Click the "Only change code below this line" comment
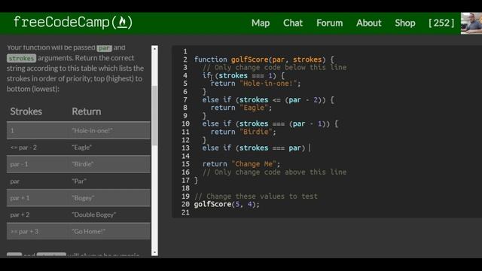Image resolution: width=482 pixels, height=271 pixels. tap(274, 67)
